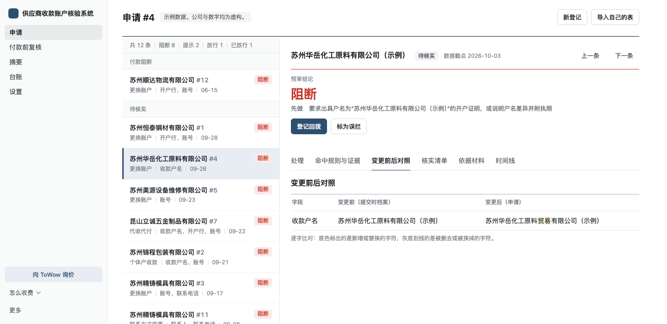Image resolution: width=667 pixels, height=324 pixels.
Task: Open 苏州恒泰钢材有限公司 #1 row
Action: click(201, 132)
